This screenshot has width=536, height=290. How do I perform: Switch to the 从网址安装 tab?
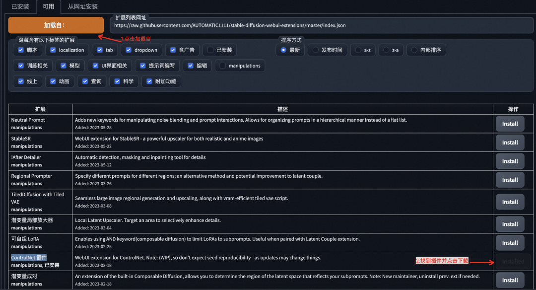click(81, 7)
